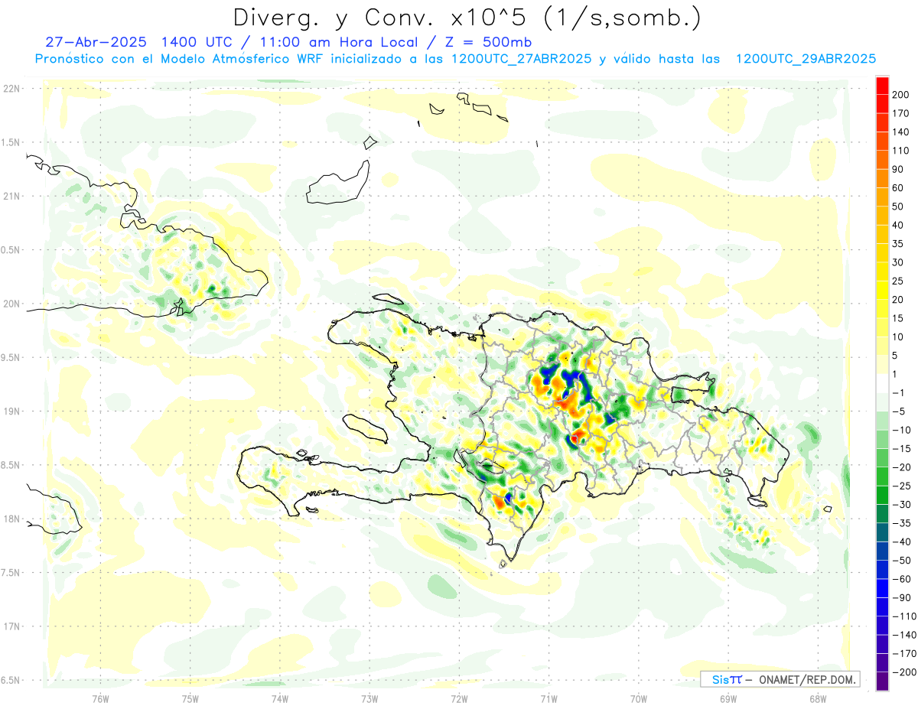Click the "68W" longitude label
This screenshot has width=918, height=709.
pos(818,698)
